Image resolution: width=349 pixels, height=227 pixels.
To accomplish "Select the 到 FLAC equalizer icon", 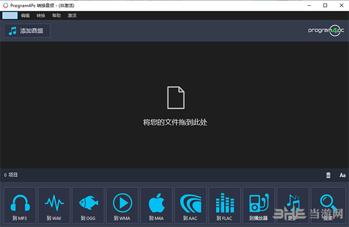I will [x=225, y=205].
